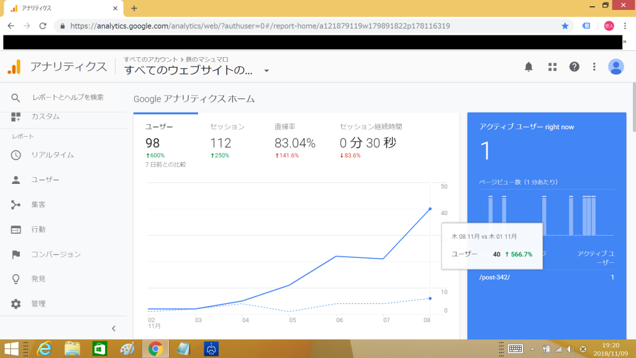Open the Windows Start button
Image resolution: width=636 pixels, height=358 pixels.
11,349
